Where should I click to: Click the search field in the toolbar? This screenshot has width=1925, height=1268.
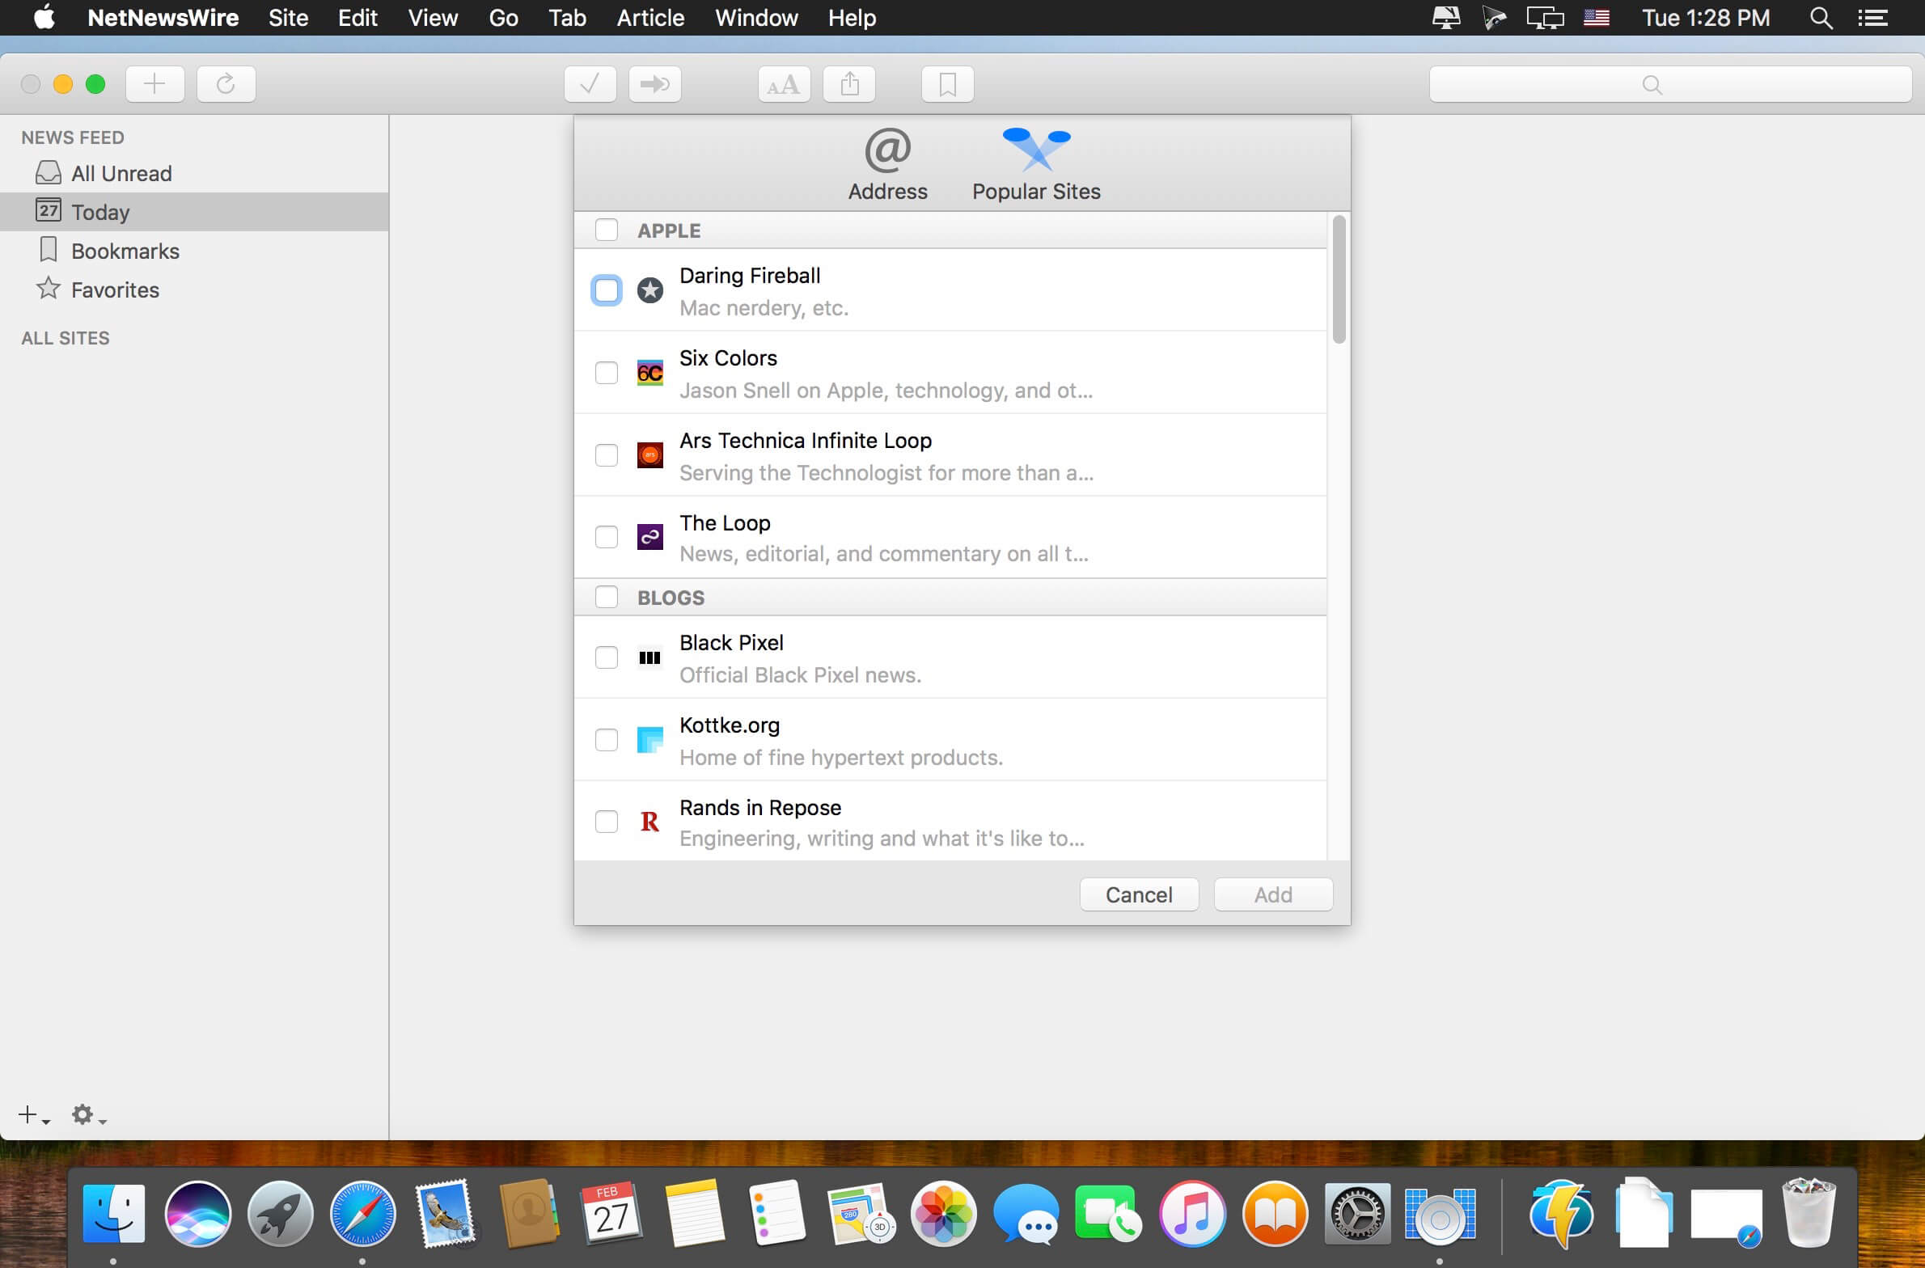click(1671, 84)
